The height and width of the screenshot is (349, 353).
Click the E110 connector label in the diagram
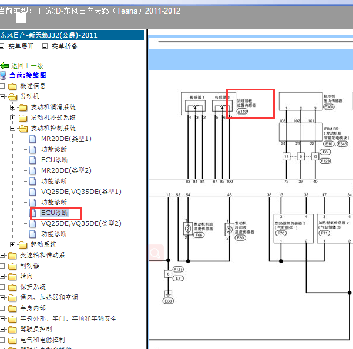(242, 111)
